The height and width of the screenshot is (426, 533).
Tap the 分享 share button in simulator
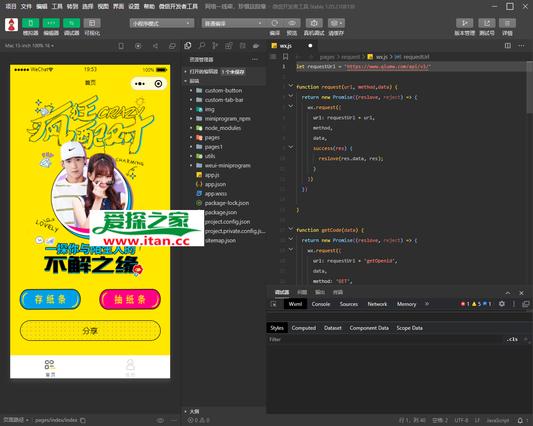tap(90, 331)
